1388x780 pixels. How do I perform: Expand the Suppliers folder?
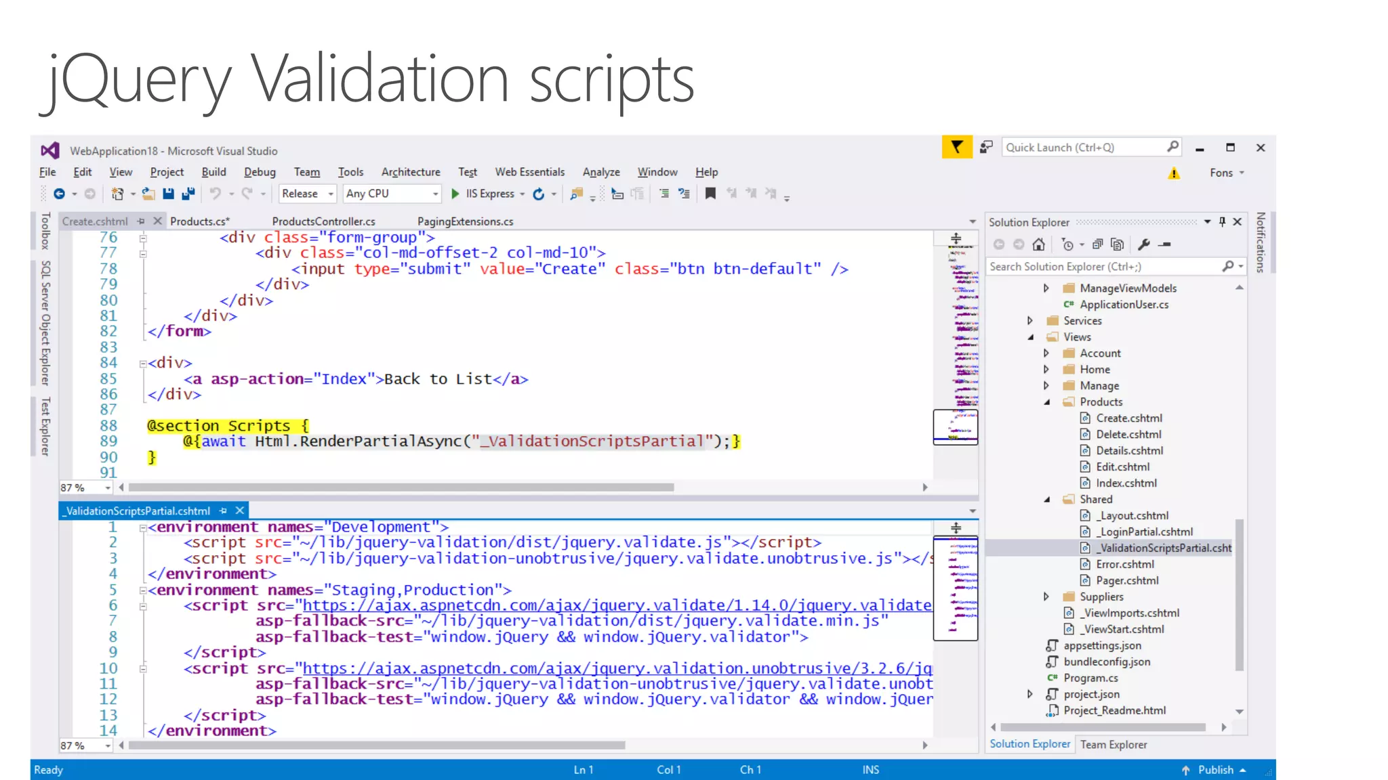tap(1046, 597)
